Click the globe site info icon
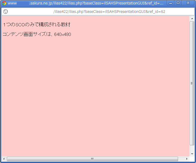196x163 pixels. 5,12
